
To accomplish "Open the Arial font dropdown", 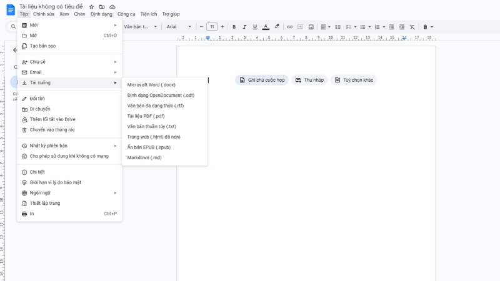I will point(179,27).
